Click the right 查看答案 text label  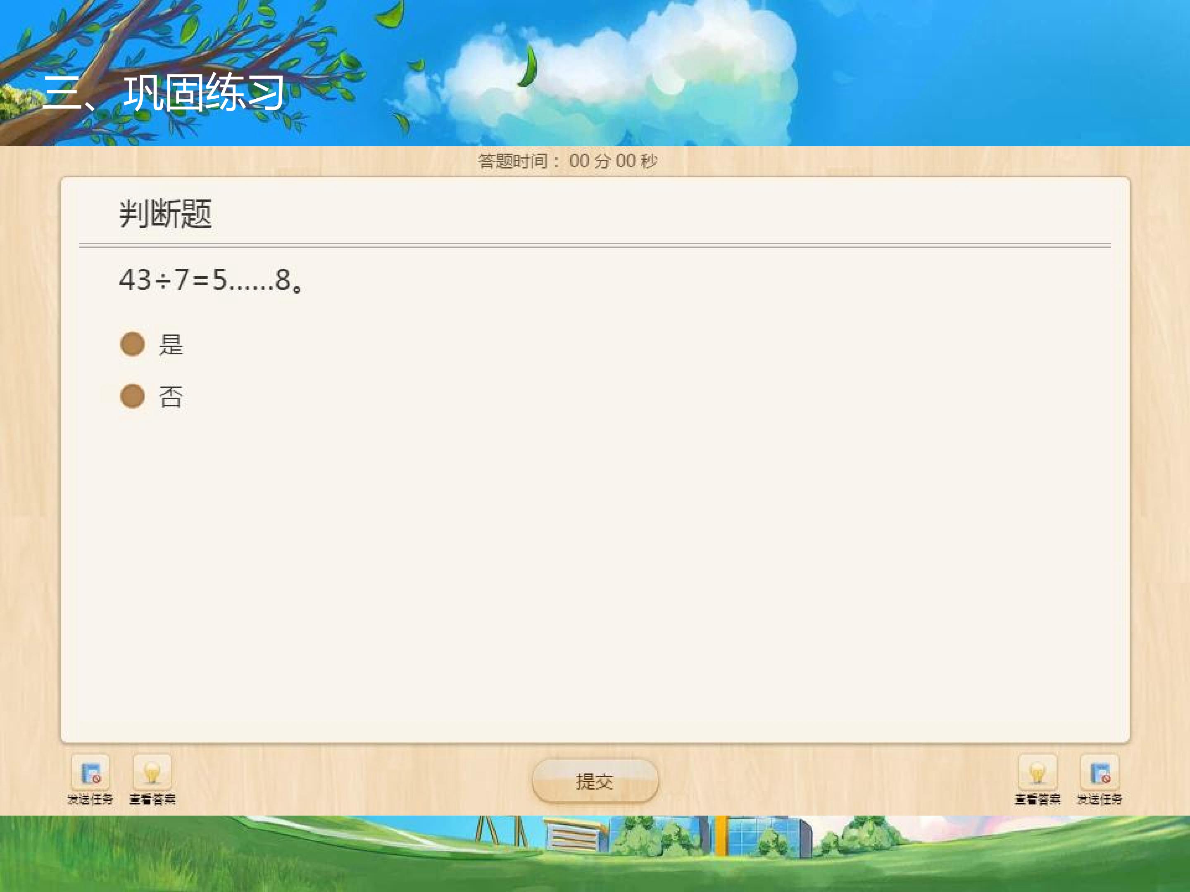(x=1037, y=799)
